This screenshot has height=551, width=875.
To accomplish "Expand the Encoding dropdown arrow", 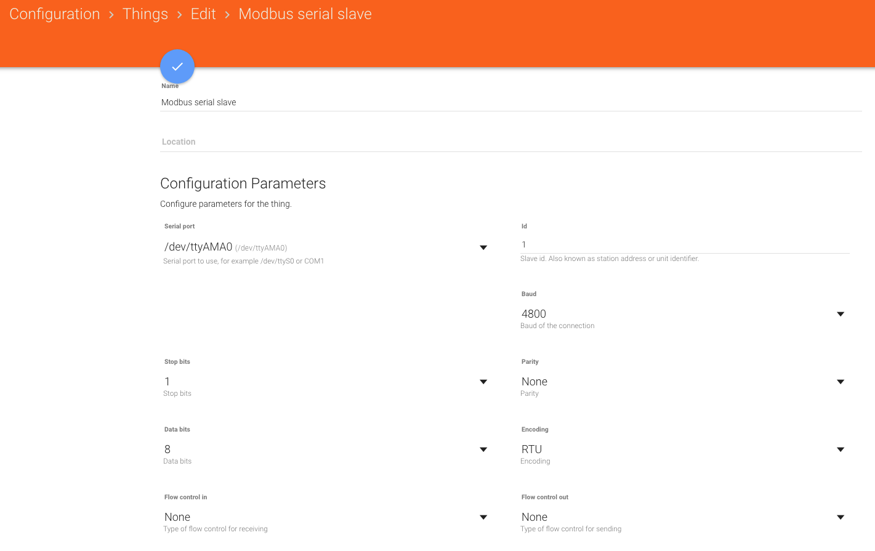I will pos(841,449).
